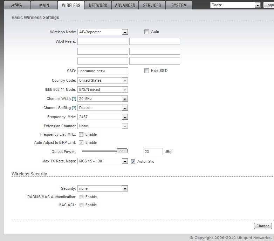Go to the ADVANCED tab
Image resolution: width=274 pixels, height=241 pixels.
click(125, 5)
